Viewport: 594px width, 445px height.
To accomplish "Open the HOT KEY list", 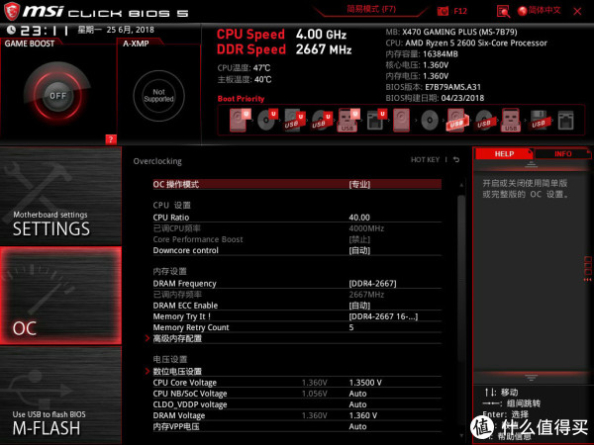I will pos(425,159).
